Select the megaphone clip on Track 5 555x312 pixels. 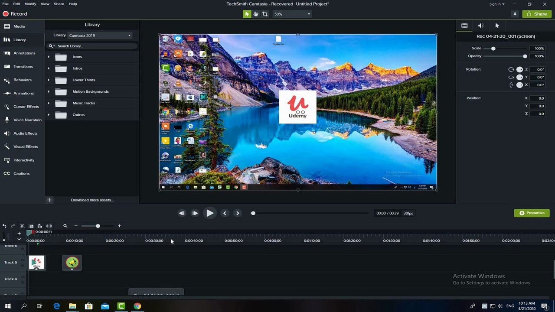pyautogui.click(x=72, y=263)
